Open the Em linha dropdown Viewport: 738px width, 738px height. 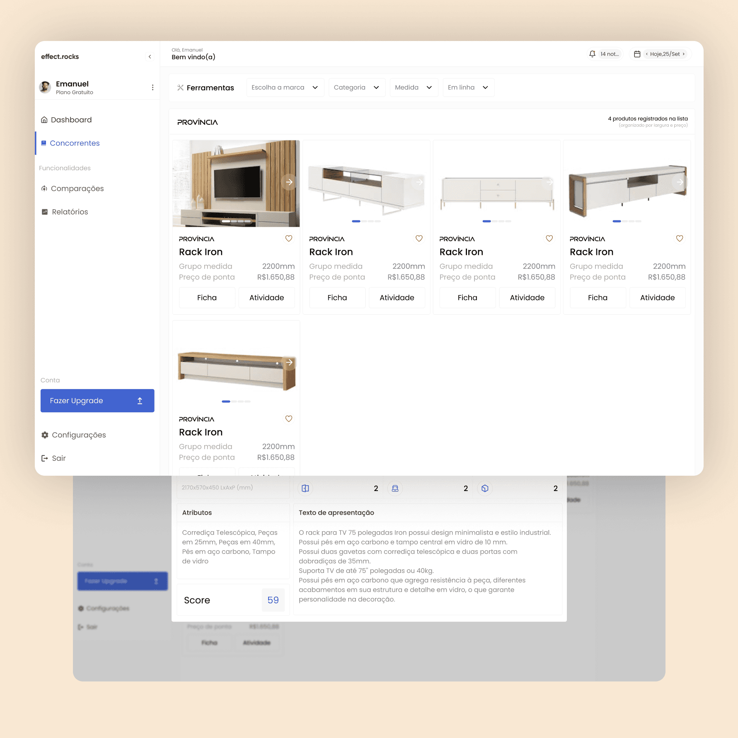pyautogui.click(x=468, y=87)
